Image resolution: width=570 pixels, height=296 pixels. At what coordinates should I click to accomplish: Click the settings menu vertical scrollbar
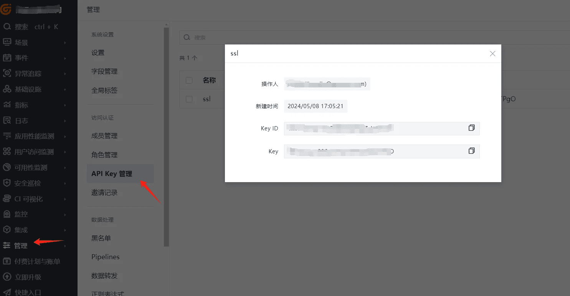(166, 136)
